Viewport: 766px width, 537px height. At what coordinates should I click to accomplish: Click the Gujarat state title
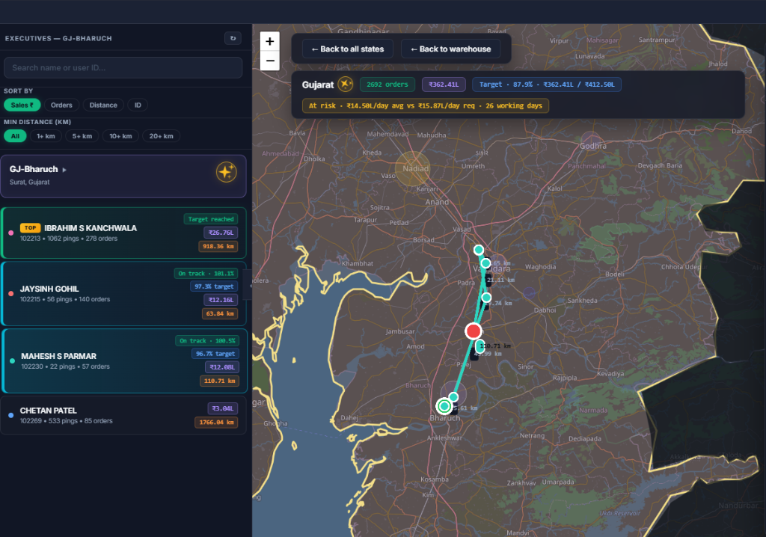(317, 85)
